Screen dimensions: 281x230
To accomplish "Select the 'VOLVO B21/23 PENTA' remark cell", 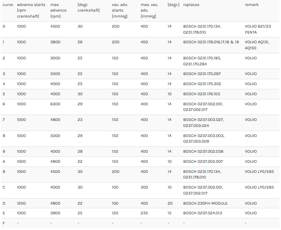I will click(x=258, y=29).
